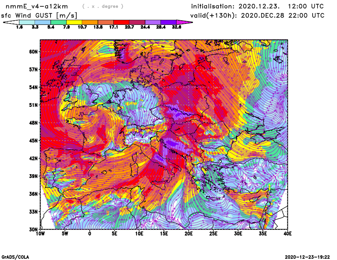Click the 60N latitude axis label
337x260 pixels.
pyautogui.click(x=33, y=51)
